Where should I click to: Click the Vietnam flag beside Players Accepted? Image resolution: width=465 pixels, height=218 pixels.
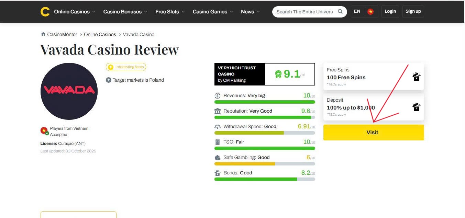point(44,131)
